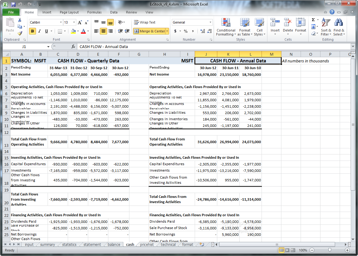Apply Percent Style format
Image resolution: width=358 pixels, height=256 pixels.
(x=186, y=31)
